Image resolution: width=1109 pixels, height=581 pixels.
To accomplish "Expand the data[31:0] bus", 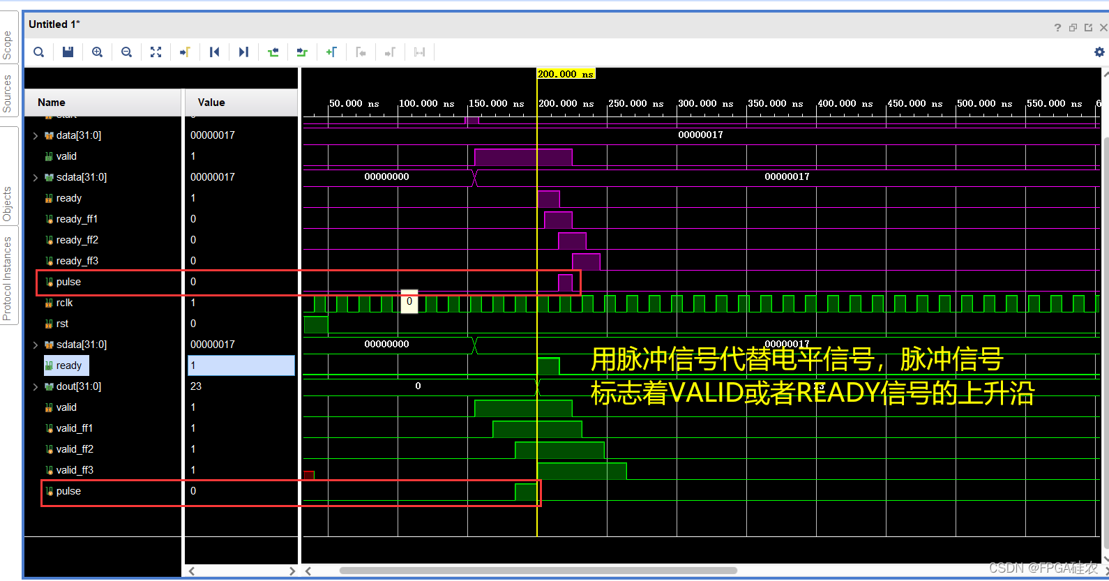I will 36,135.
